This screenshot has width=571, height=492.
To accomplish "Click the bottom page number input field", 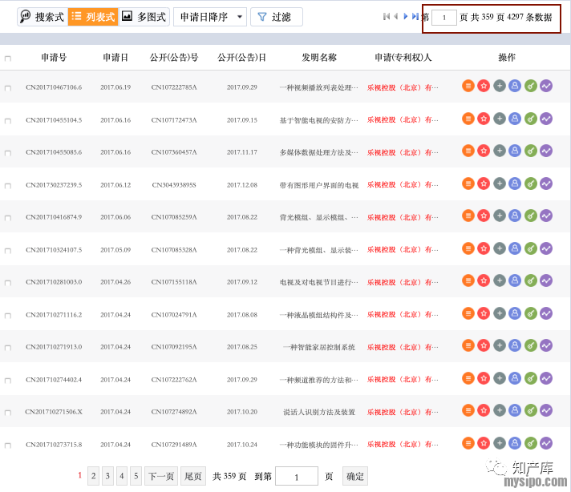I will tap(296, 476).
